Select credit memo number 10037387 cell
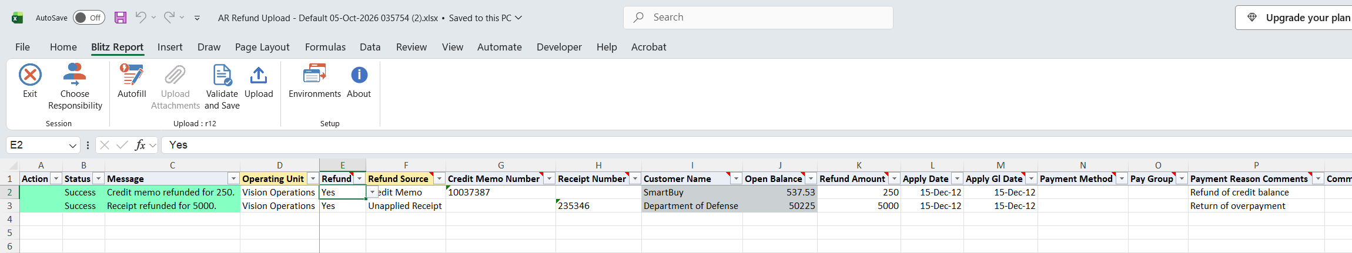The height and width of the screenshot is (253, 1352). click(501, 192)
